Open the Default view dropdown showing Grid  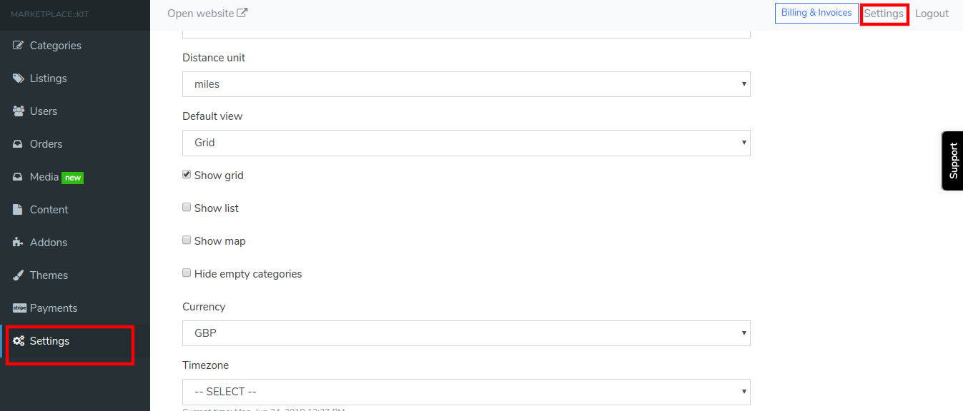tap(466, 143)
